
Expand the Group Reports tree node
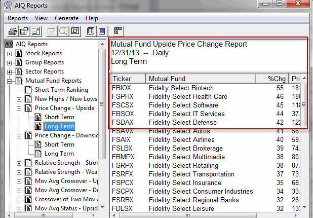pyautogui.click(x=10, y=63)
